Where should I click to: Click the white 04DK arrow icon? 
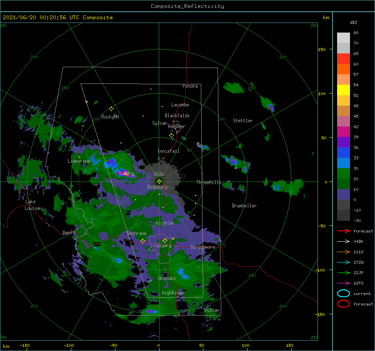[343, 241]
